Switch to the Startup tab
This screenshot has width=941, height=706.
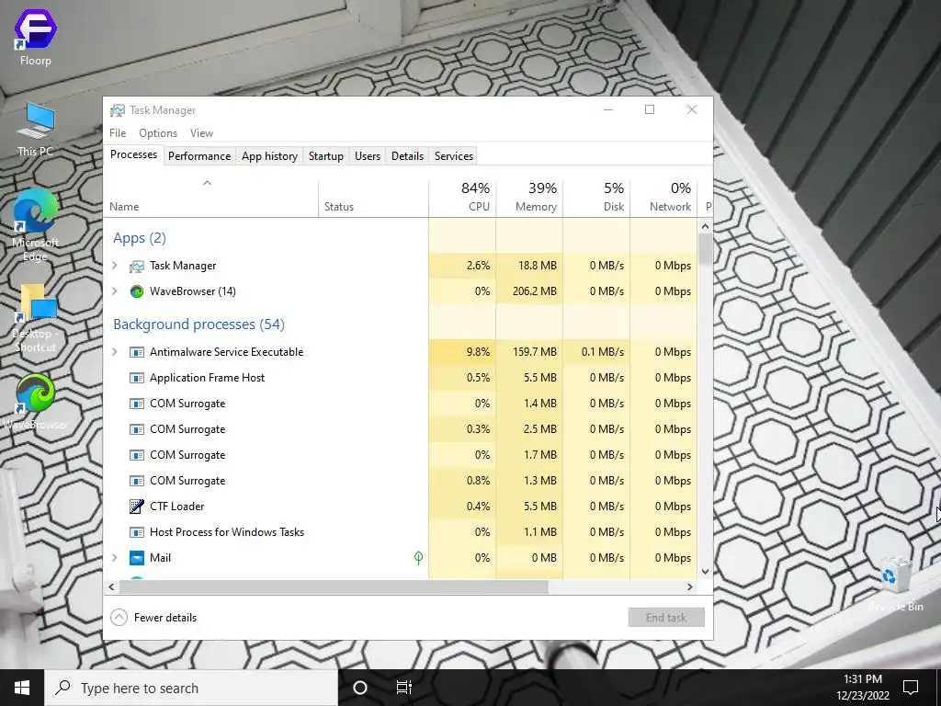(x=326, y=156)
